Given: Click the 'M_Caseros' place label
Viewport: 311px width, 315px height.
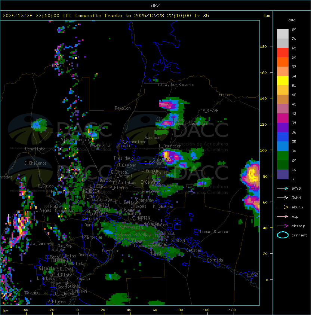Looking at the screenshot, I should [163, 207].
